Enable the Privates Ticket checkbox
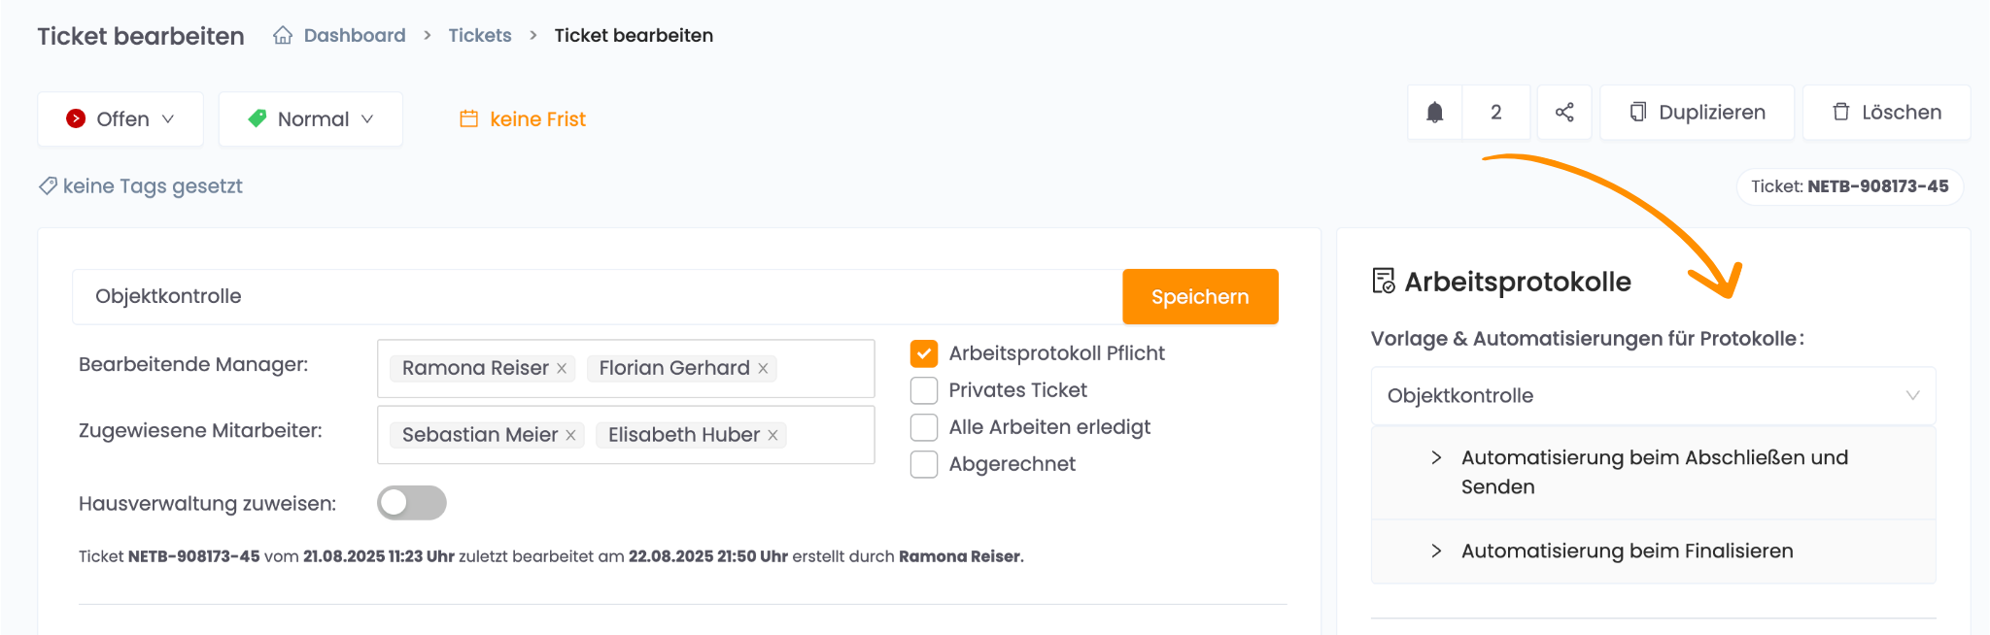The image size is (1990, 635). click(x=924, y=390)
